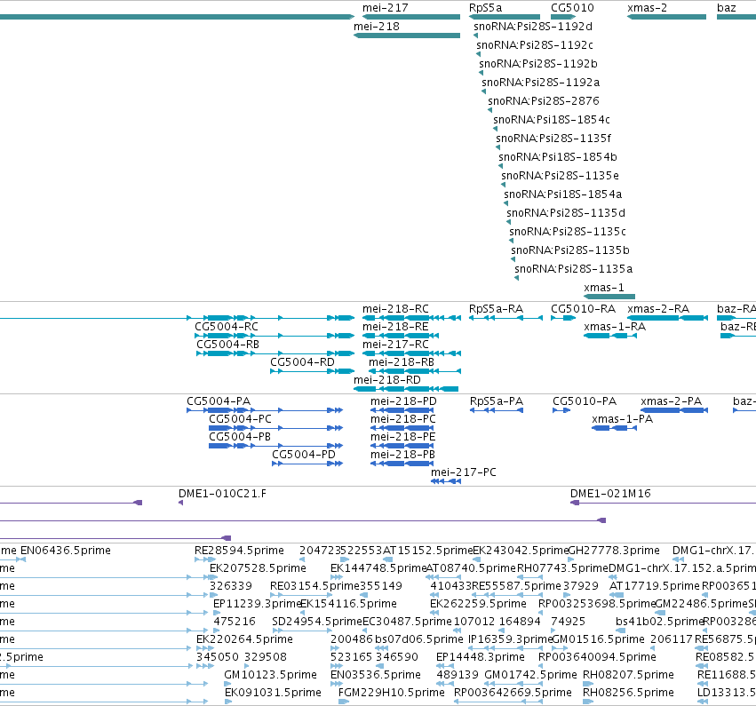This screenshot has height=706, width=756.
Task: Click the RH08256.5prime EST label
Action: pyautogui.click(x=628, y=693)
